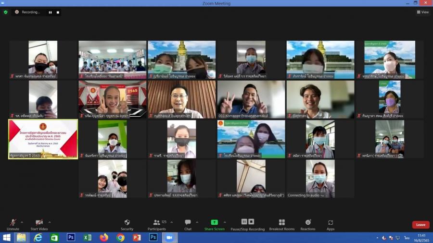Click the green encryption shield icon
The image size is (433, 243).
[6, 12]
